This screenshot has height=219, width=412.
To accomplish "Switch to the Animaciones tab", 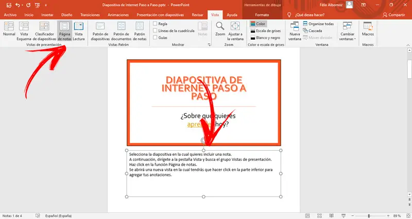I will pyautogui.click(x=118, y=15).
